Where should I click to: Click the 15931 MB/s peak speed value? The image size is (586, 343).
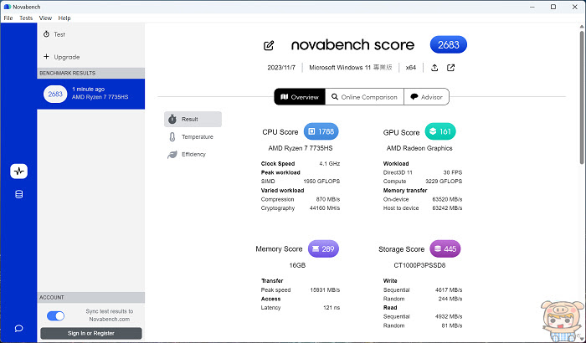(x=325, y=290)
